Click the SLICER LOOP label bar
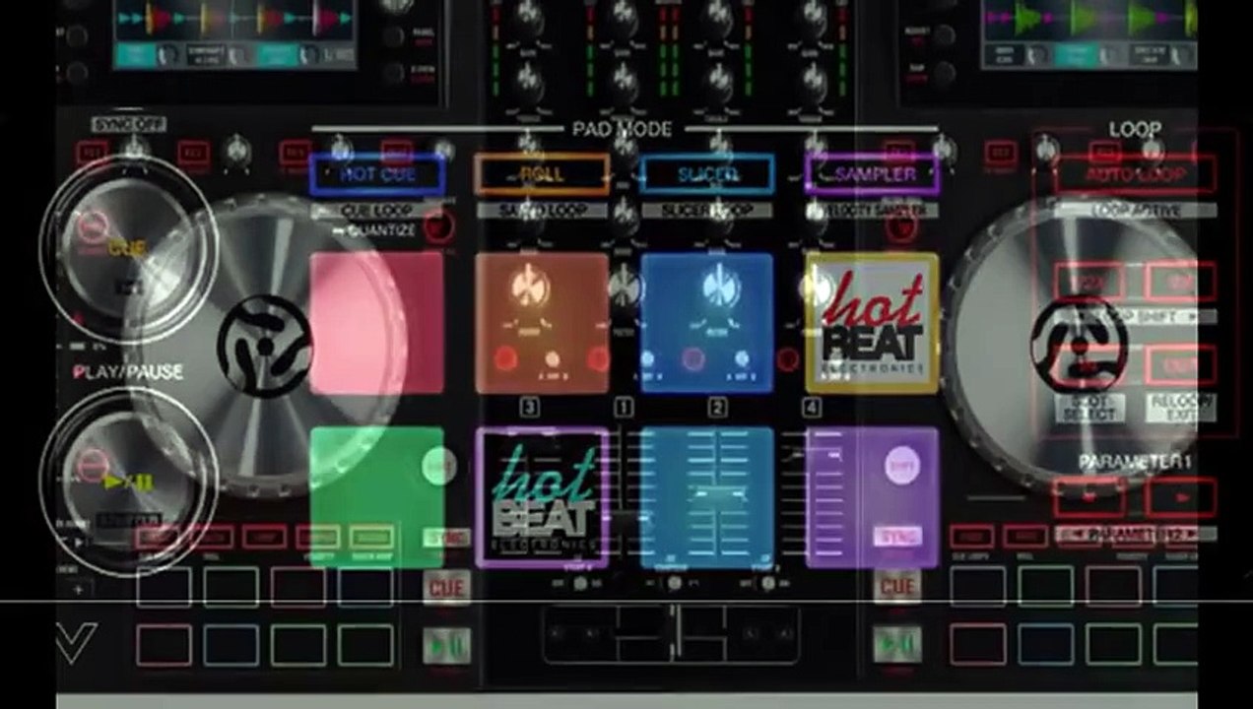Screen dimensions: 1253x709 (707, 210)
